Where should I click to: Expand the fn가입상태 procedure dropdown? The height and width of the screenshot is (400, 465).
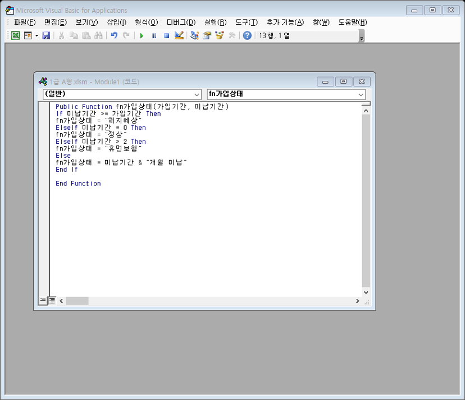361,95
